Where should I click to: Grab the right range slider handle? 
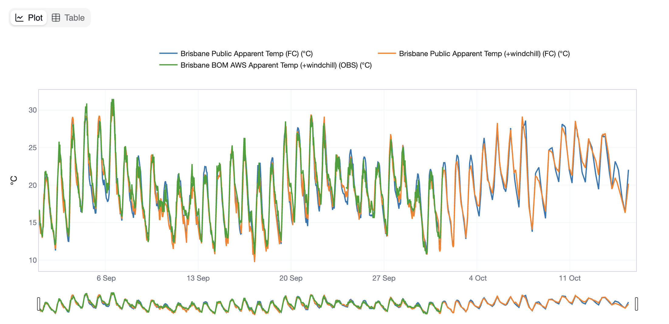(636, 304)
